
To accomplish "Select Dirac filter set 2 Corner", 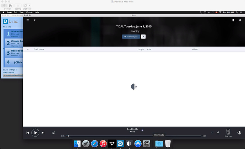I will click(x=14, y=43).
